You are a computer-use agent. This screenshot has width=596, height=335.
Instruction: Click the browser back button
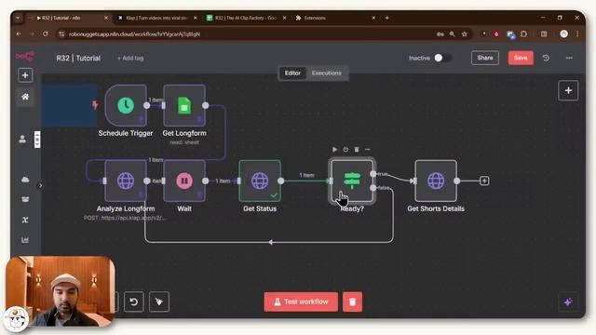19,33
